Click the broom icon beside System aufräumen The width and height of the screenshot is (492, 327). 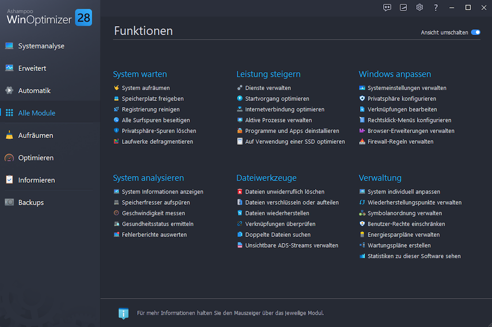coord(116,88)
